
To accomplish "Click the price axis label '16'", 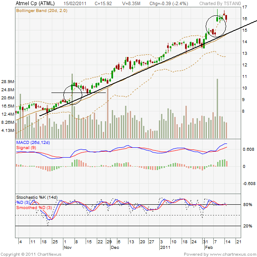I will tap(245, 19).
